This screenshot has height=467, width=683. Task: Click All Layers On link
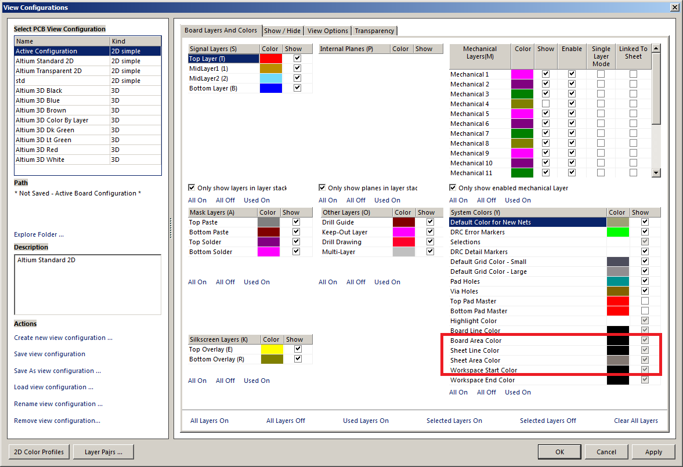(209, 421)
